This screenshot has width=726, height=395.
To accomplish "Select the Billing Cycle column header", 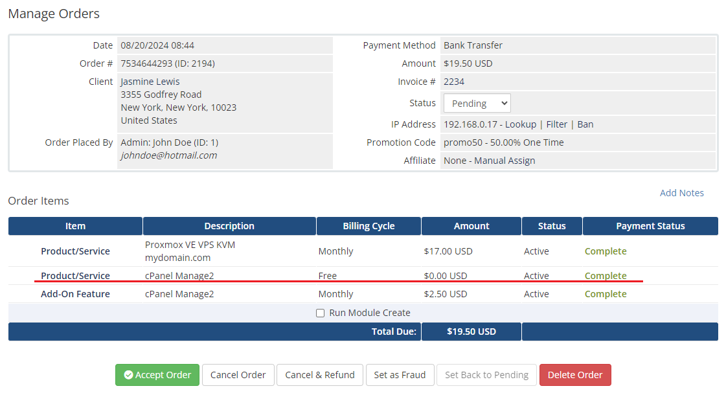I will tap(369, 226).
